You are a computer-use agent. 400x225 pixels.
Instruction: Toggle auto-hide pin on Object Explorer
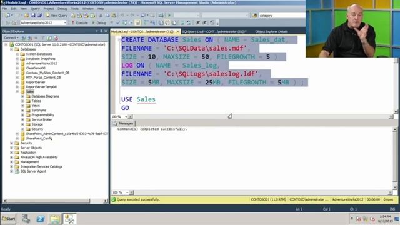click(x=101, y=31)
